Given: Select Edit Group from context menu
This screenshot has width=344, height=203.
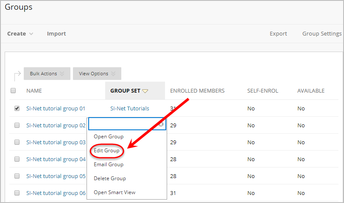Looking at the screenshot, I should tap(106, 151).
